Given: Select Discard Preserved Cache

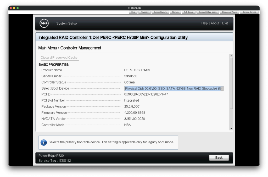Looking at the screenshot, I should 59,57.
